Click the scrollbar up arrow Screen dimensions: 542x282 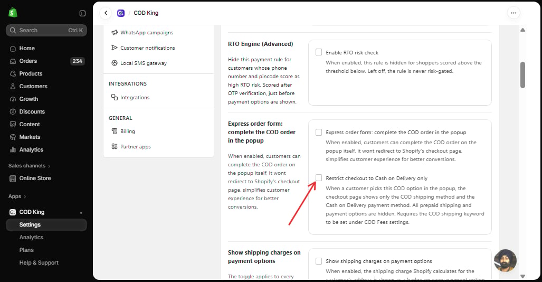522,30
